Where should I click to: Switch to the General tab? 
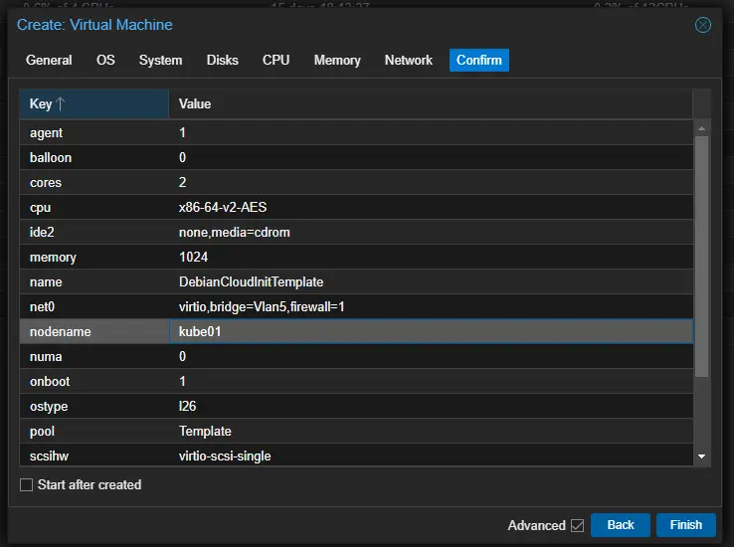[49, 60]
